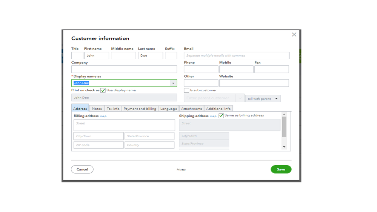Screen dimensions: 377x212
Task: Click the scrollbar up arrow
Action: [284, 114]
